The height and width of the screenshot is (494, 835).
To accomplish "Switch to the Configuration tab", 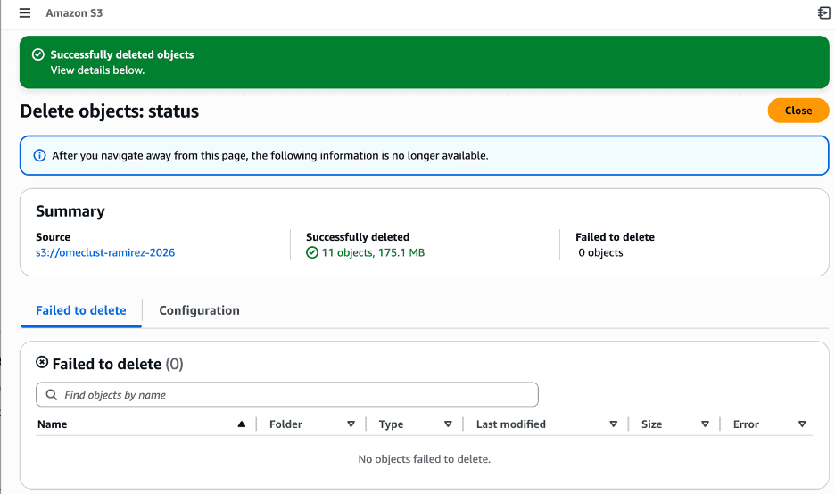I will [199, 310].
